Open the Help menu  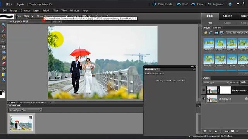tap(85, 10)
